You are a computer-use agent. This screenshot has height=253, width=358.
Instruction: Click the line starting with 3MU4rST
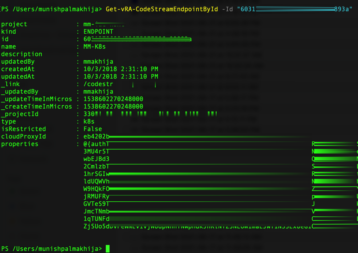pos(221,152)
